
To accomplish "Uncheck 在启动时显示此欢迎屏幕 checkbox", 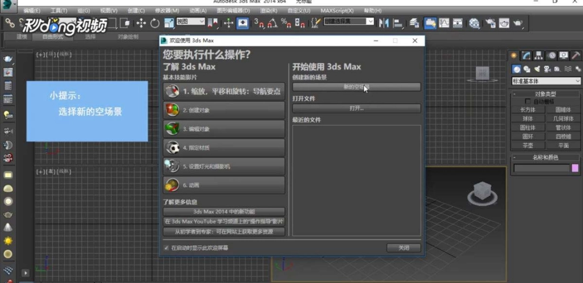I will coord(166,248).
